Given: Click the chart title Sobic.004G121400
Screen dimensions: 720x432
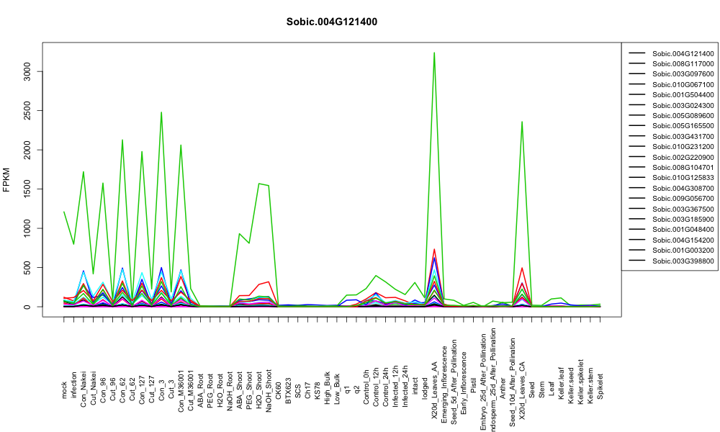Looking at the screenshot, I should [x=331, y=22].
